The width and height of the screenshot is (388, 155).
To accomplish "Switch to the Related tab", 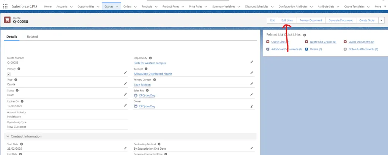I will pyautogui.click(x=33, y=37).
